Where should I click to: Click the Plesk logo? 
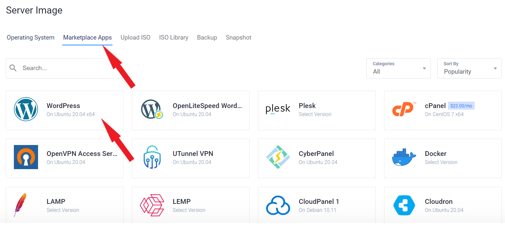(278, 109)
